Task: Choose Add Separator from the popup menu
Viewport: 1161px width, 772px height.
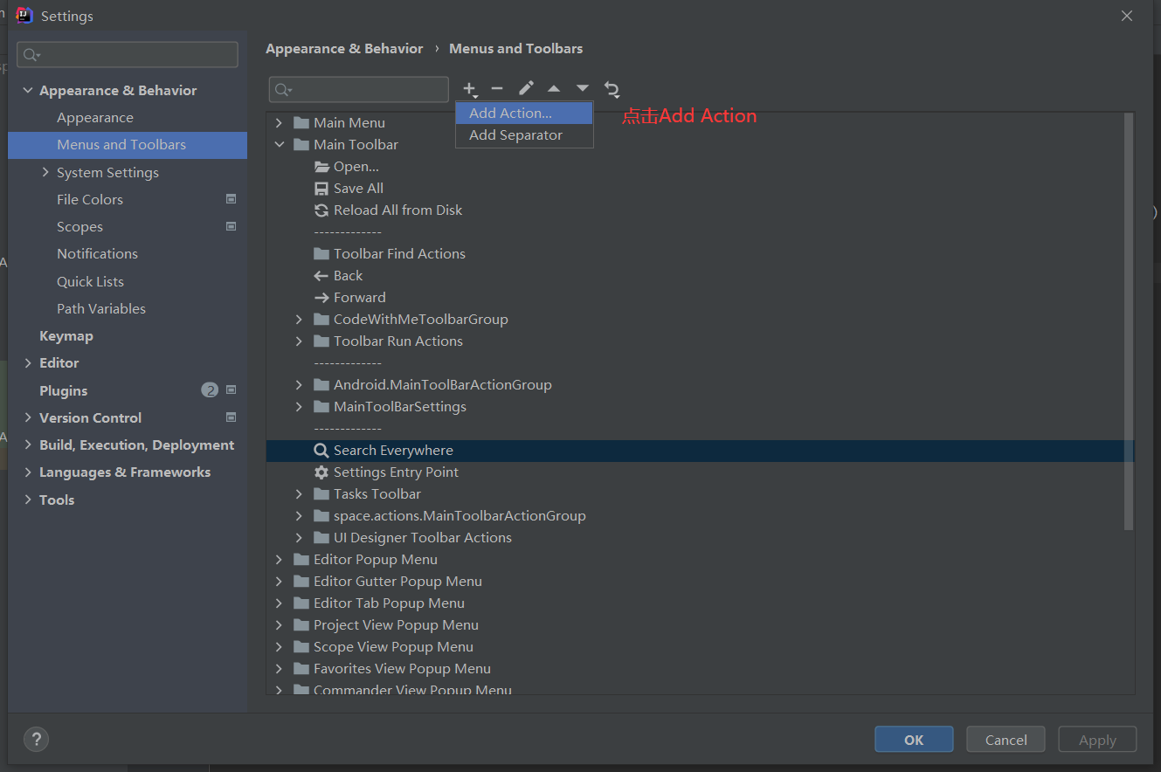Action: (x=524, y=135)
